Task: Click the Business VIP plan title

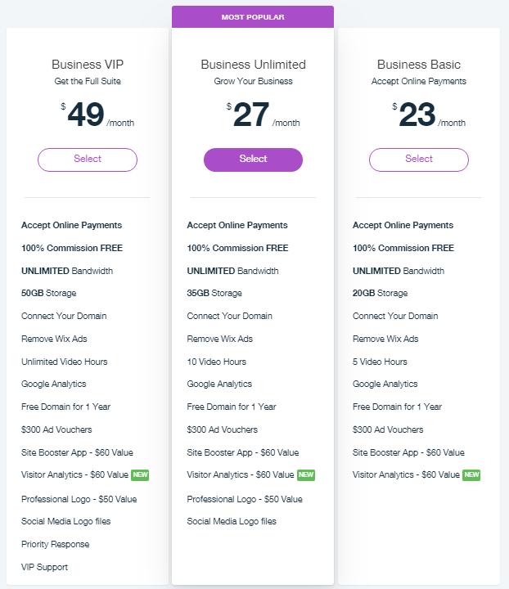Action: pos(88,65)
